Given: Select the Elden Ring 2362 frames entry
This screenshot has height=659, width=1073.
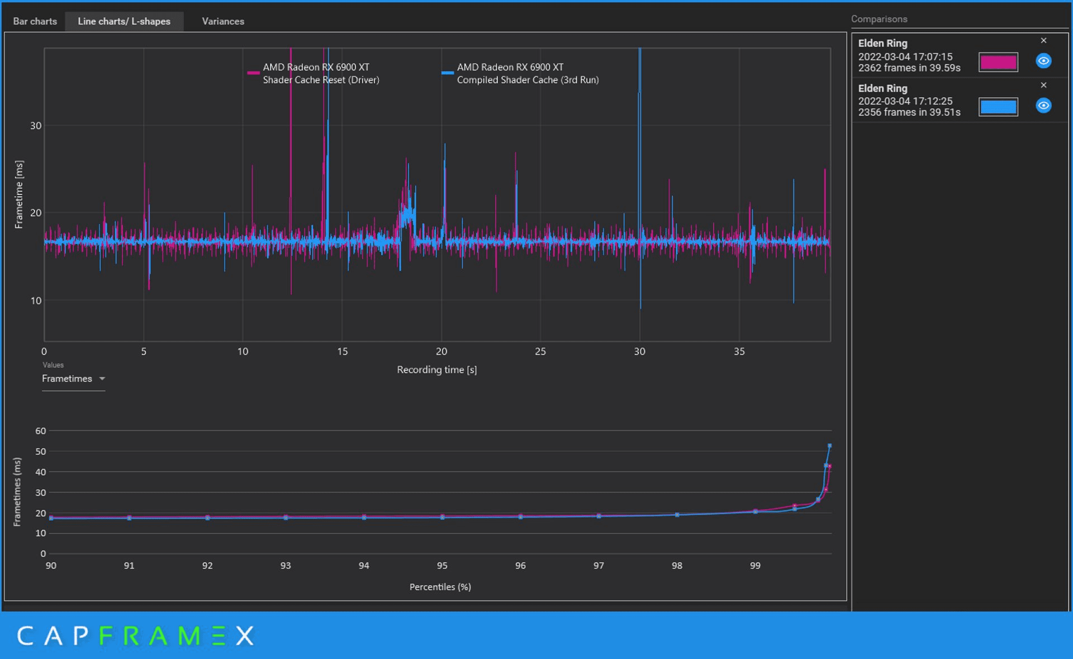Looking at the screenshot, I should pyautogui.click(x=960, y=55).
